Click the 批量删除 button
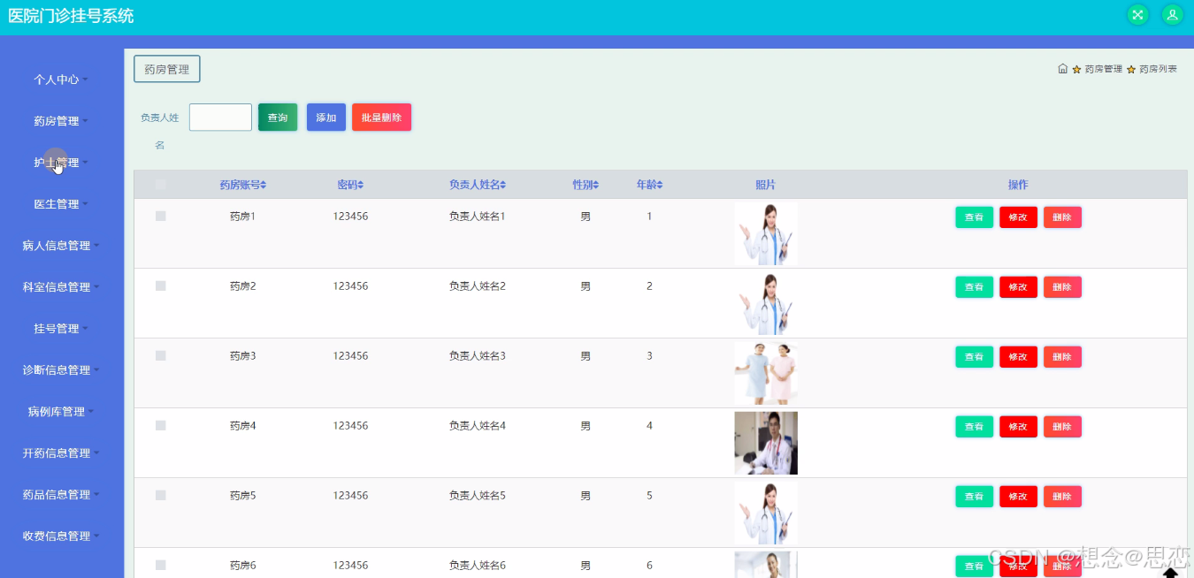 click(x=381, y=118)
